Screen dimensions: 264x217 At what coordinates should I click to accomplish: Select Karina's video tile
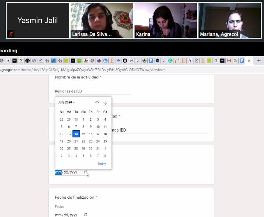click(165, 20)
